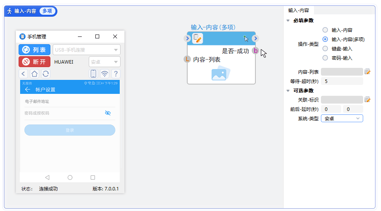Click edit icon beside 关联-标识 field

367,100
